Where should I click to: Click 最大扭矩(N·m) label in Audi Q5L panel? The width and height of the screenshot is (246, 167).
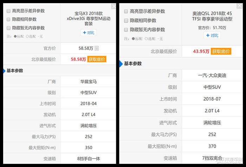pyautogui.click(x=162, y=146)
